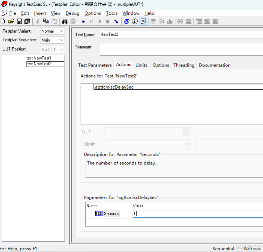This screenshot has width=263, height=252.
Task: Switch to the Actions tab
Action: (124, 65)
